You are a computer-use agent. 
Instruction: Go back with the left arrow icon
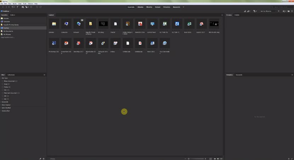[3, 7]
